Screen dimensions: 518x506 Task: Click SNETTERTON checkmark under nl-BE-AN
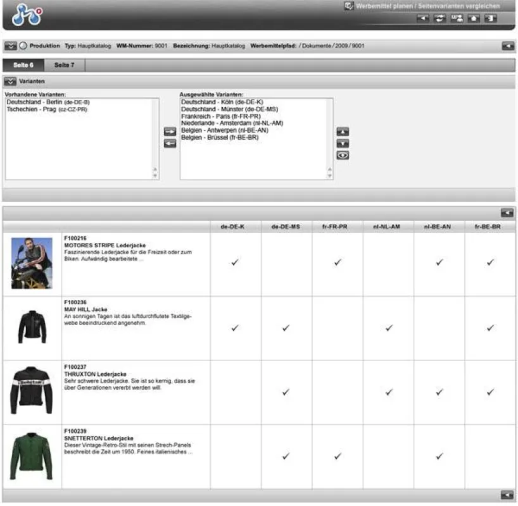(439, 456)
